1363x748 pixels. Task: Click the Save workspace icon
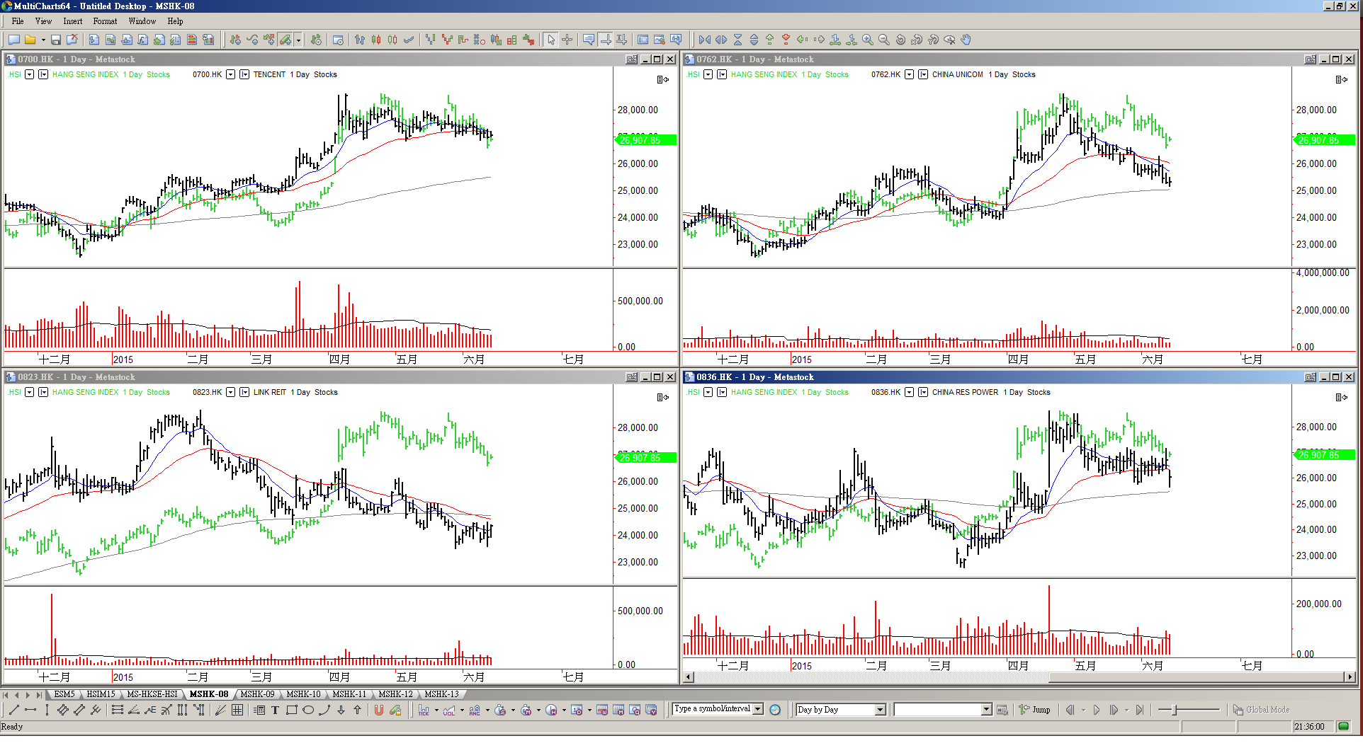point(55,40)
